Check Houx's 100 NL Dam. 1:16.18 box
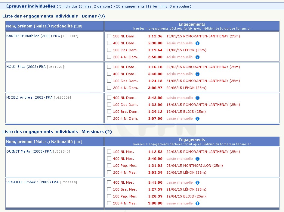The height and width of the screenshot is (212, 284). coord(109,67)
